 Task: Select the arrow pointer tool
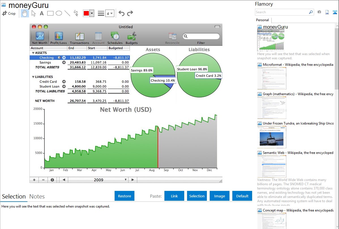(x=33, y=13)
